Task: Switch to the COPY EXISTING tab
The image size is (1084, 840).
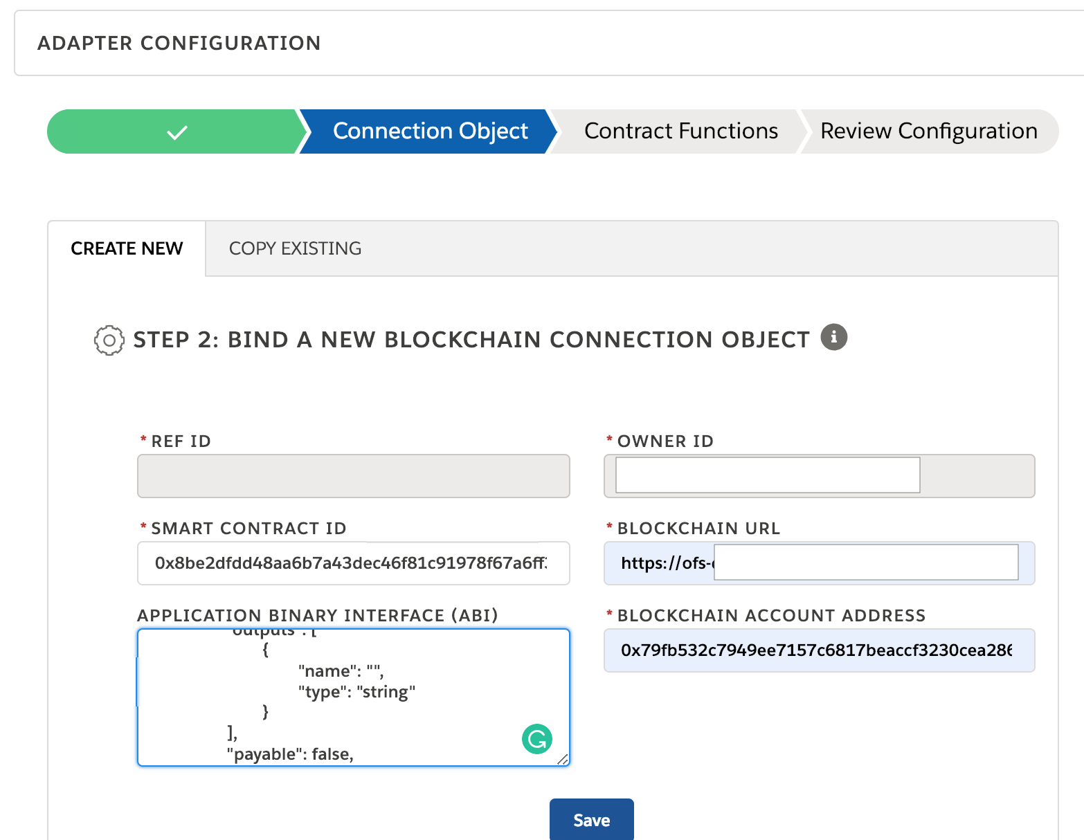Action: (x=296, y=248)
